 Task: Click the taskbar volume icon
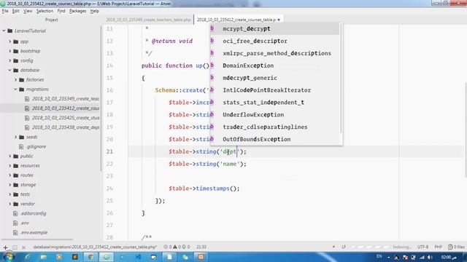tap(430, 257)
